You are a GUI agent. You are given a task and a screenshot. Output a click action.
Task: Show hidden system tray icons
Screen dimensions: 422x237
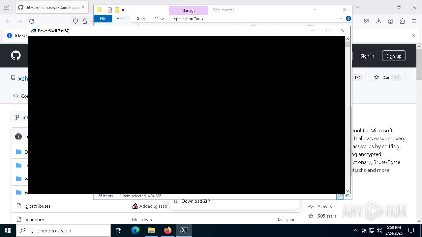(x=355, y=230)
